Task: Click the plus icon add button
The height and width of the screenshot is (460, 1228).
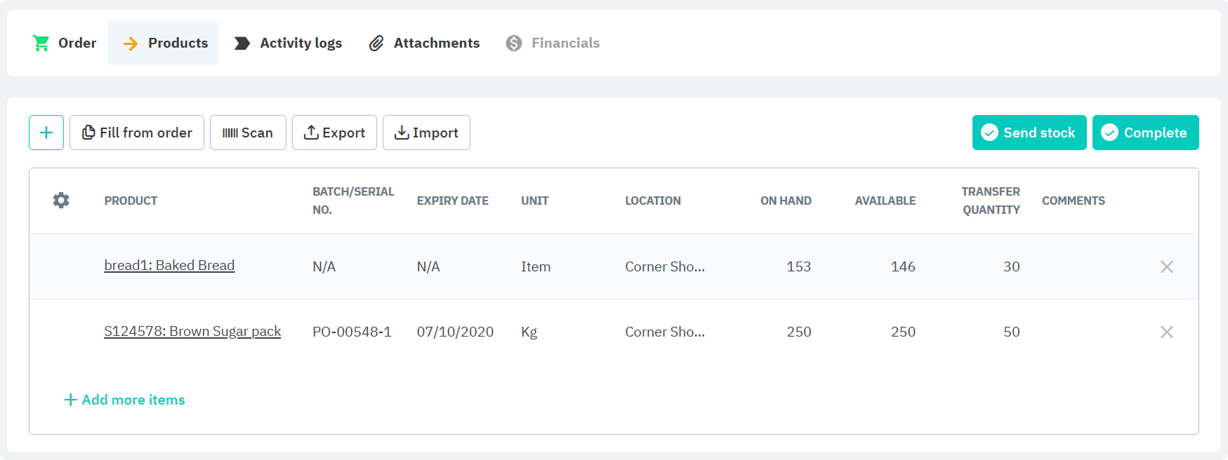Action: pos(46,133)
